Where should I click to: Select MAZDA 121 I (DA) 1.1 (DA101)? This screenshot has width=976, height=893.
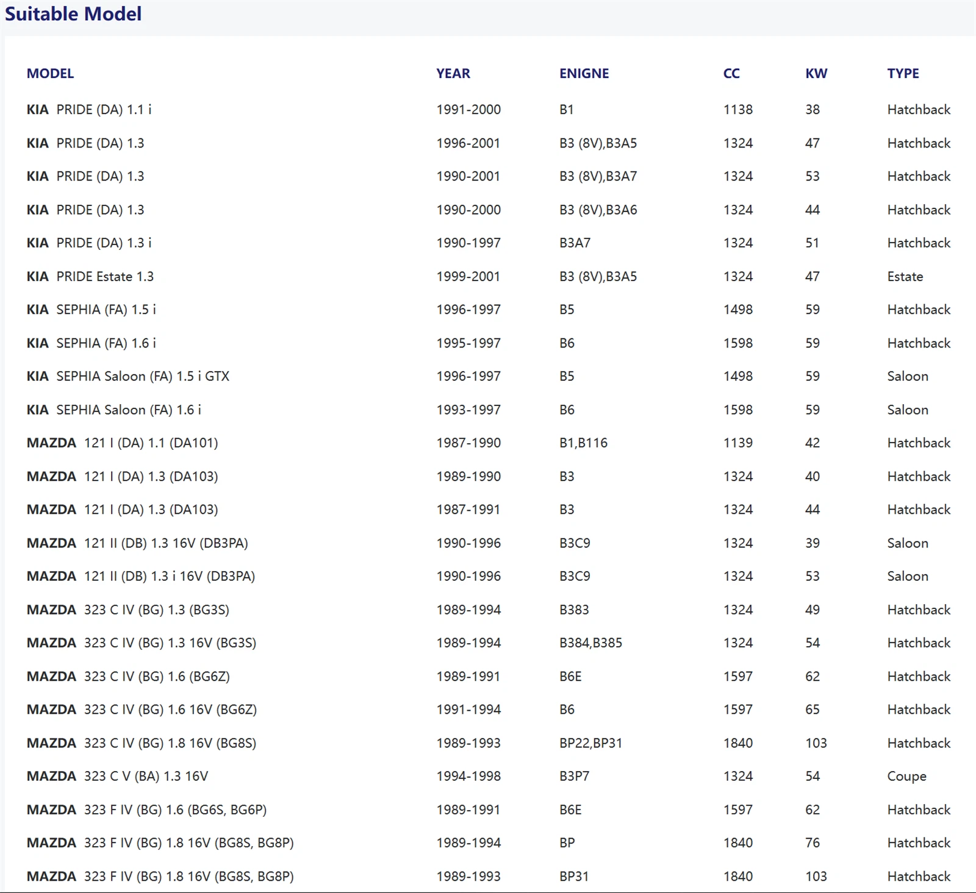tap(123, 443)
